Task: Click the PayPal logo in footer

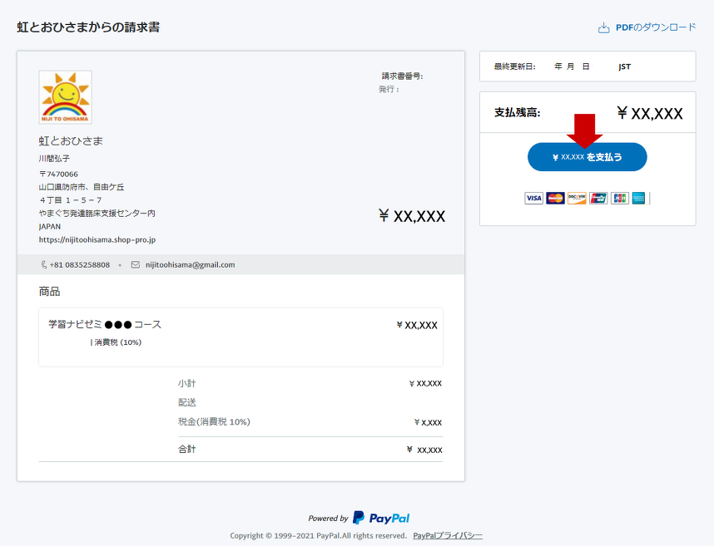Action: click(381, 518)
